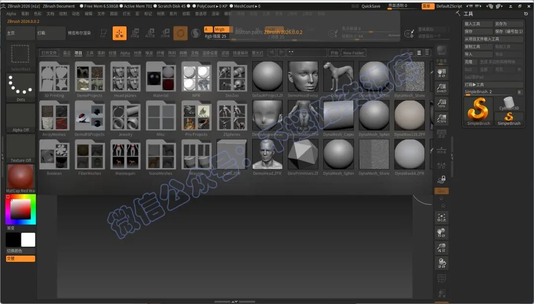Image resolution: width=534 pixels, height=304 pixels.
Task: Toggle the orange A channel button
Action: 208,29
